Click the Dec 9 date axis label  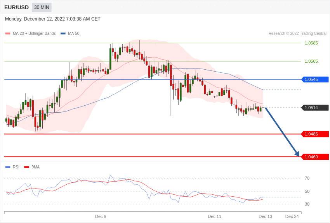click(101, 216)
